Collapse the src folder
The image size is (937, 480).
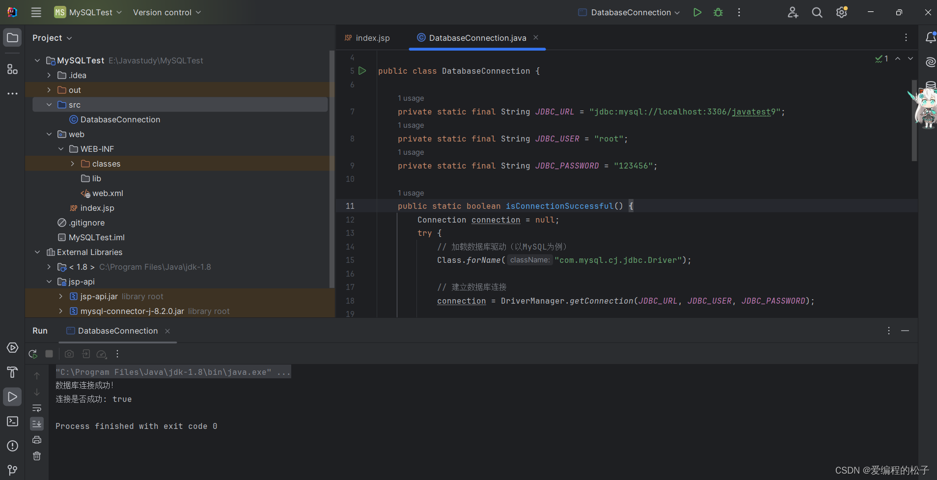[49, 105]
